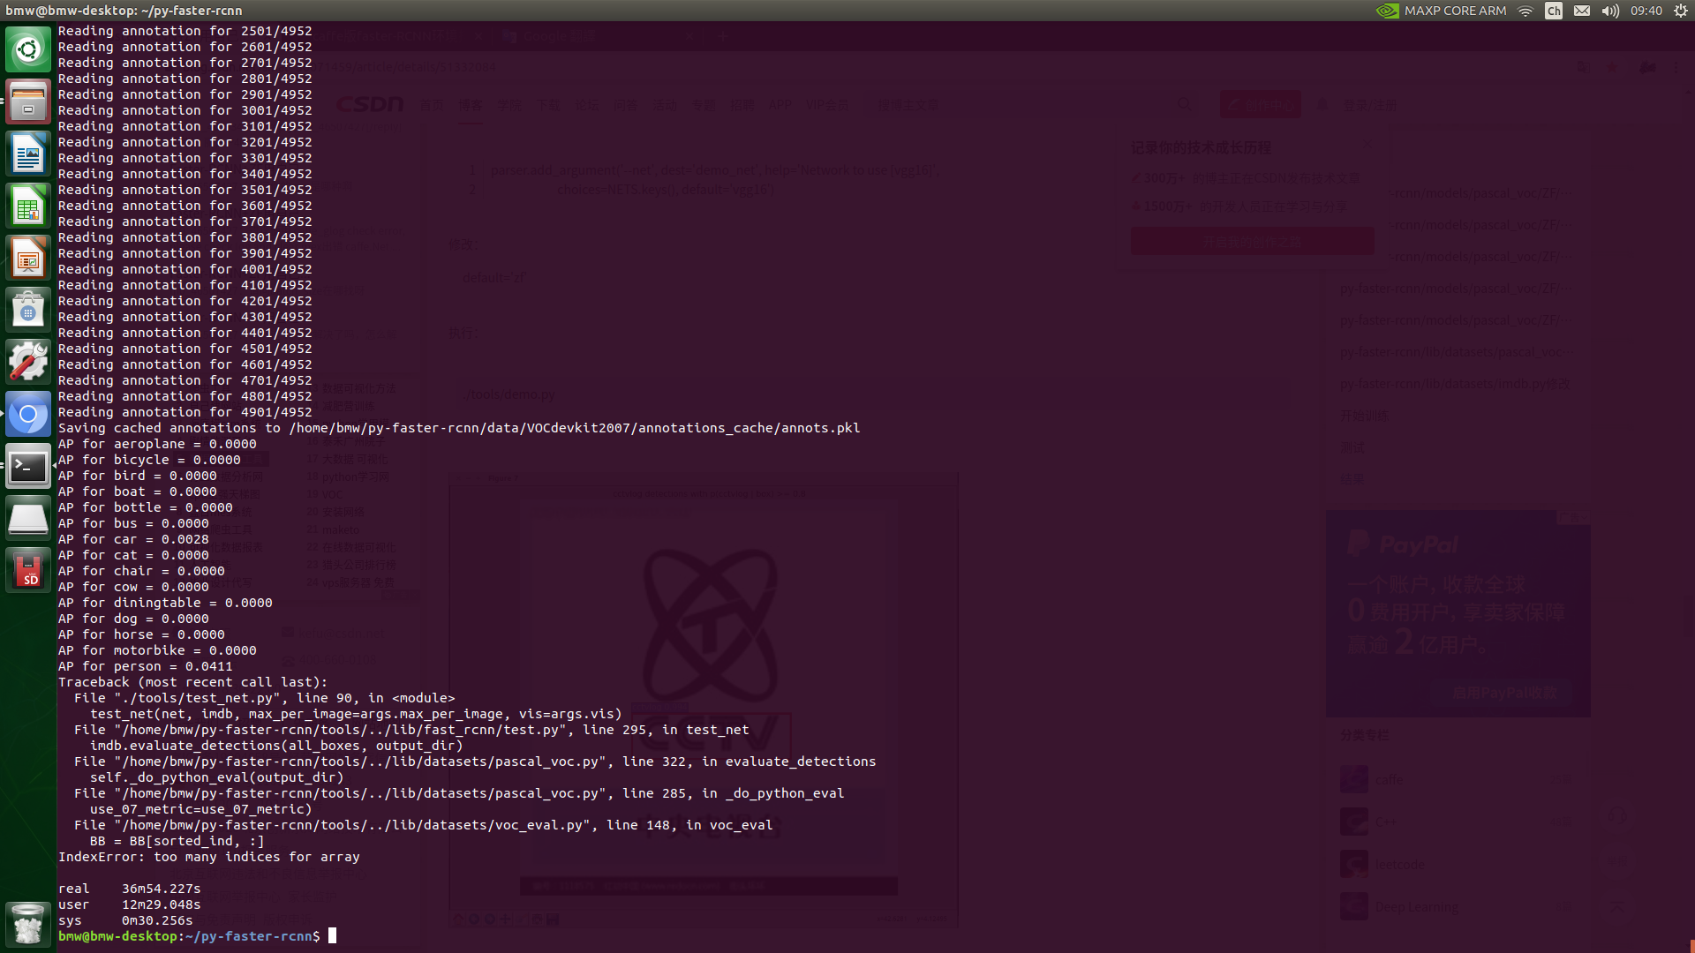Open Ubuntu Software Center from the dock

click(28, 309)
